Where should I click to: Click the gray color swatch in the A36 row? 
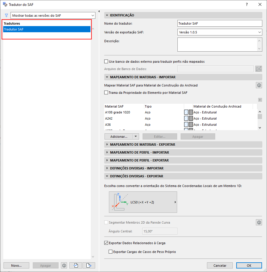(x=191, y=125)
